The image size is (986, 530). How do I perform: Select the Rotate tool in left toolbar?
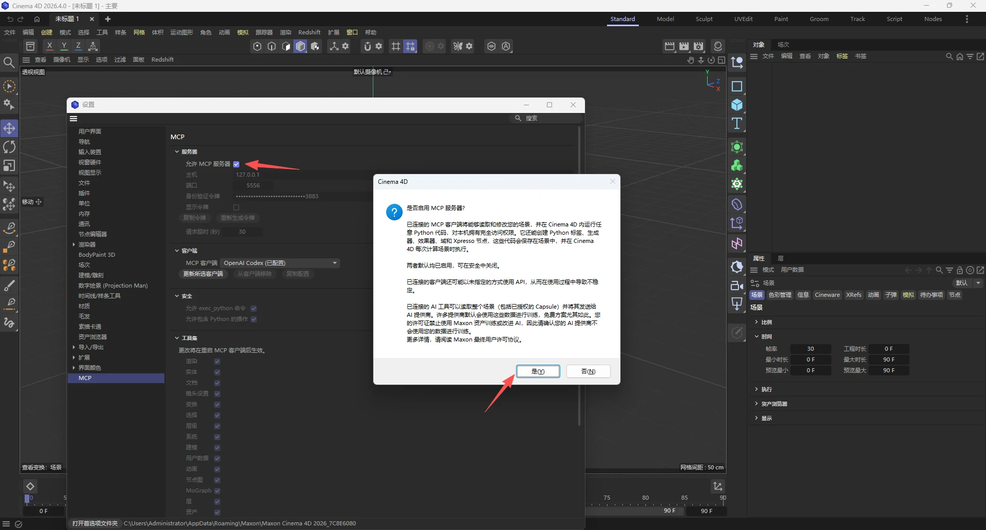point(9,147)
